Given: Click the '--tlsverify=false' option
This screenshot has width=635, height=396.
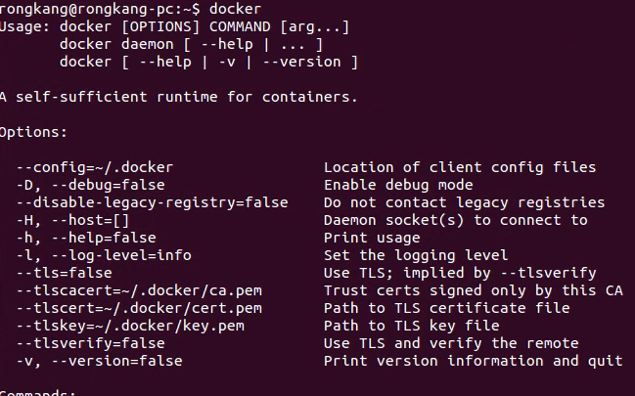Looking at the screenshot, I should pyautogui.click(x=90, y=343).
